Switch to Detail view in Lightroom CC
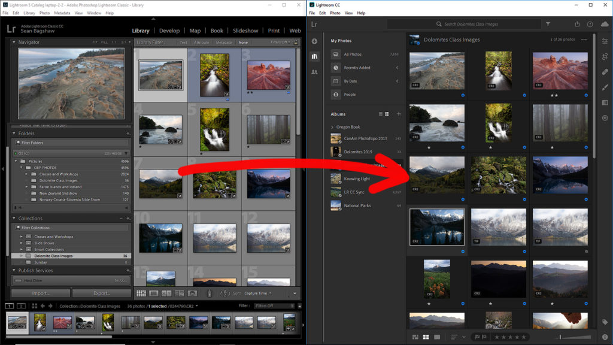The image size is (613, 345). (437, 337)
